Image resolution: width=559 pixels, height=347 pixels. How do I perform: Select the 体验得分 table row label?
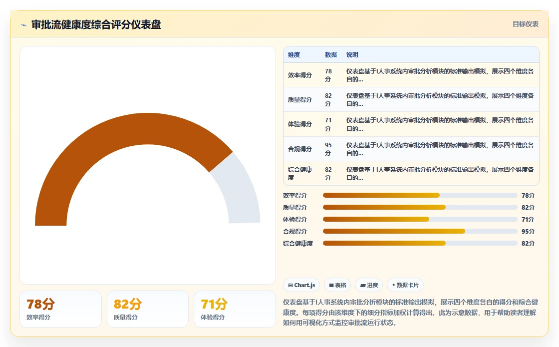coord(300,124)
